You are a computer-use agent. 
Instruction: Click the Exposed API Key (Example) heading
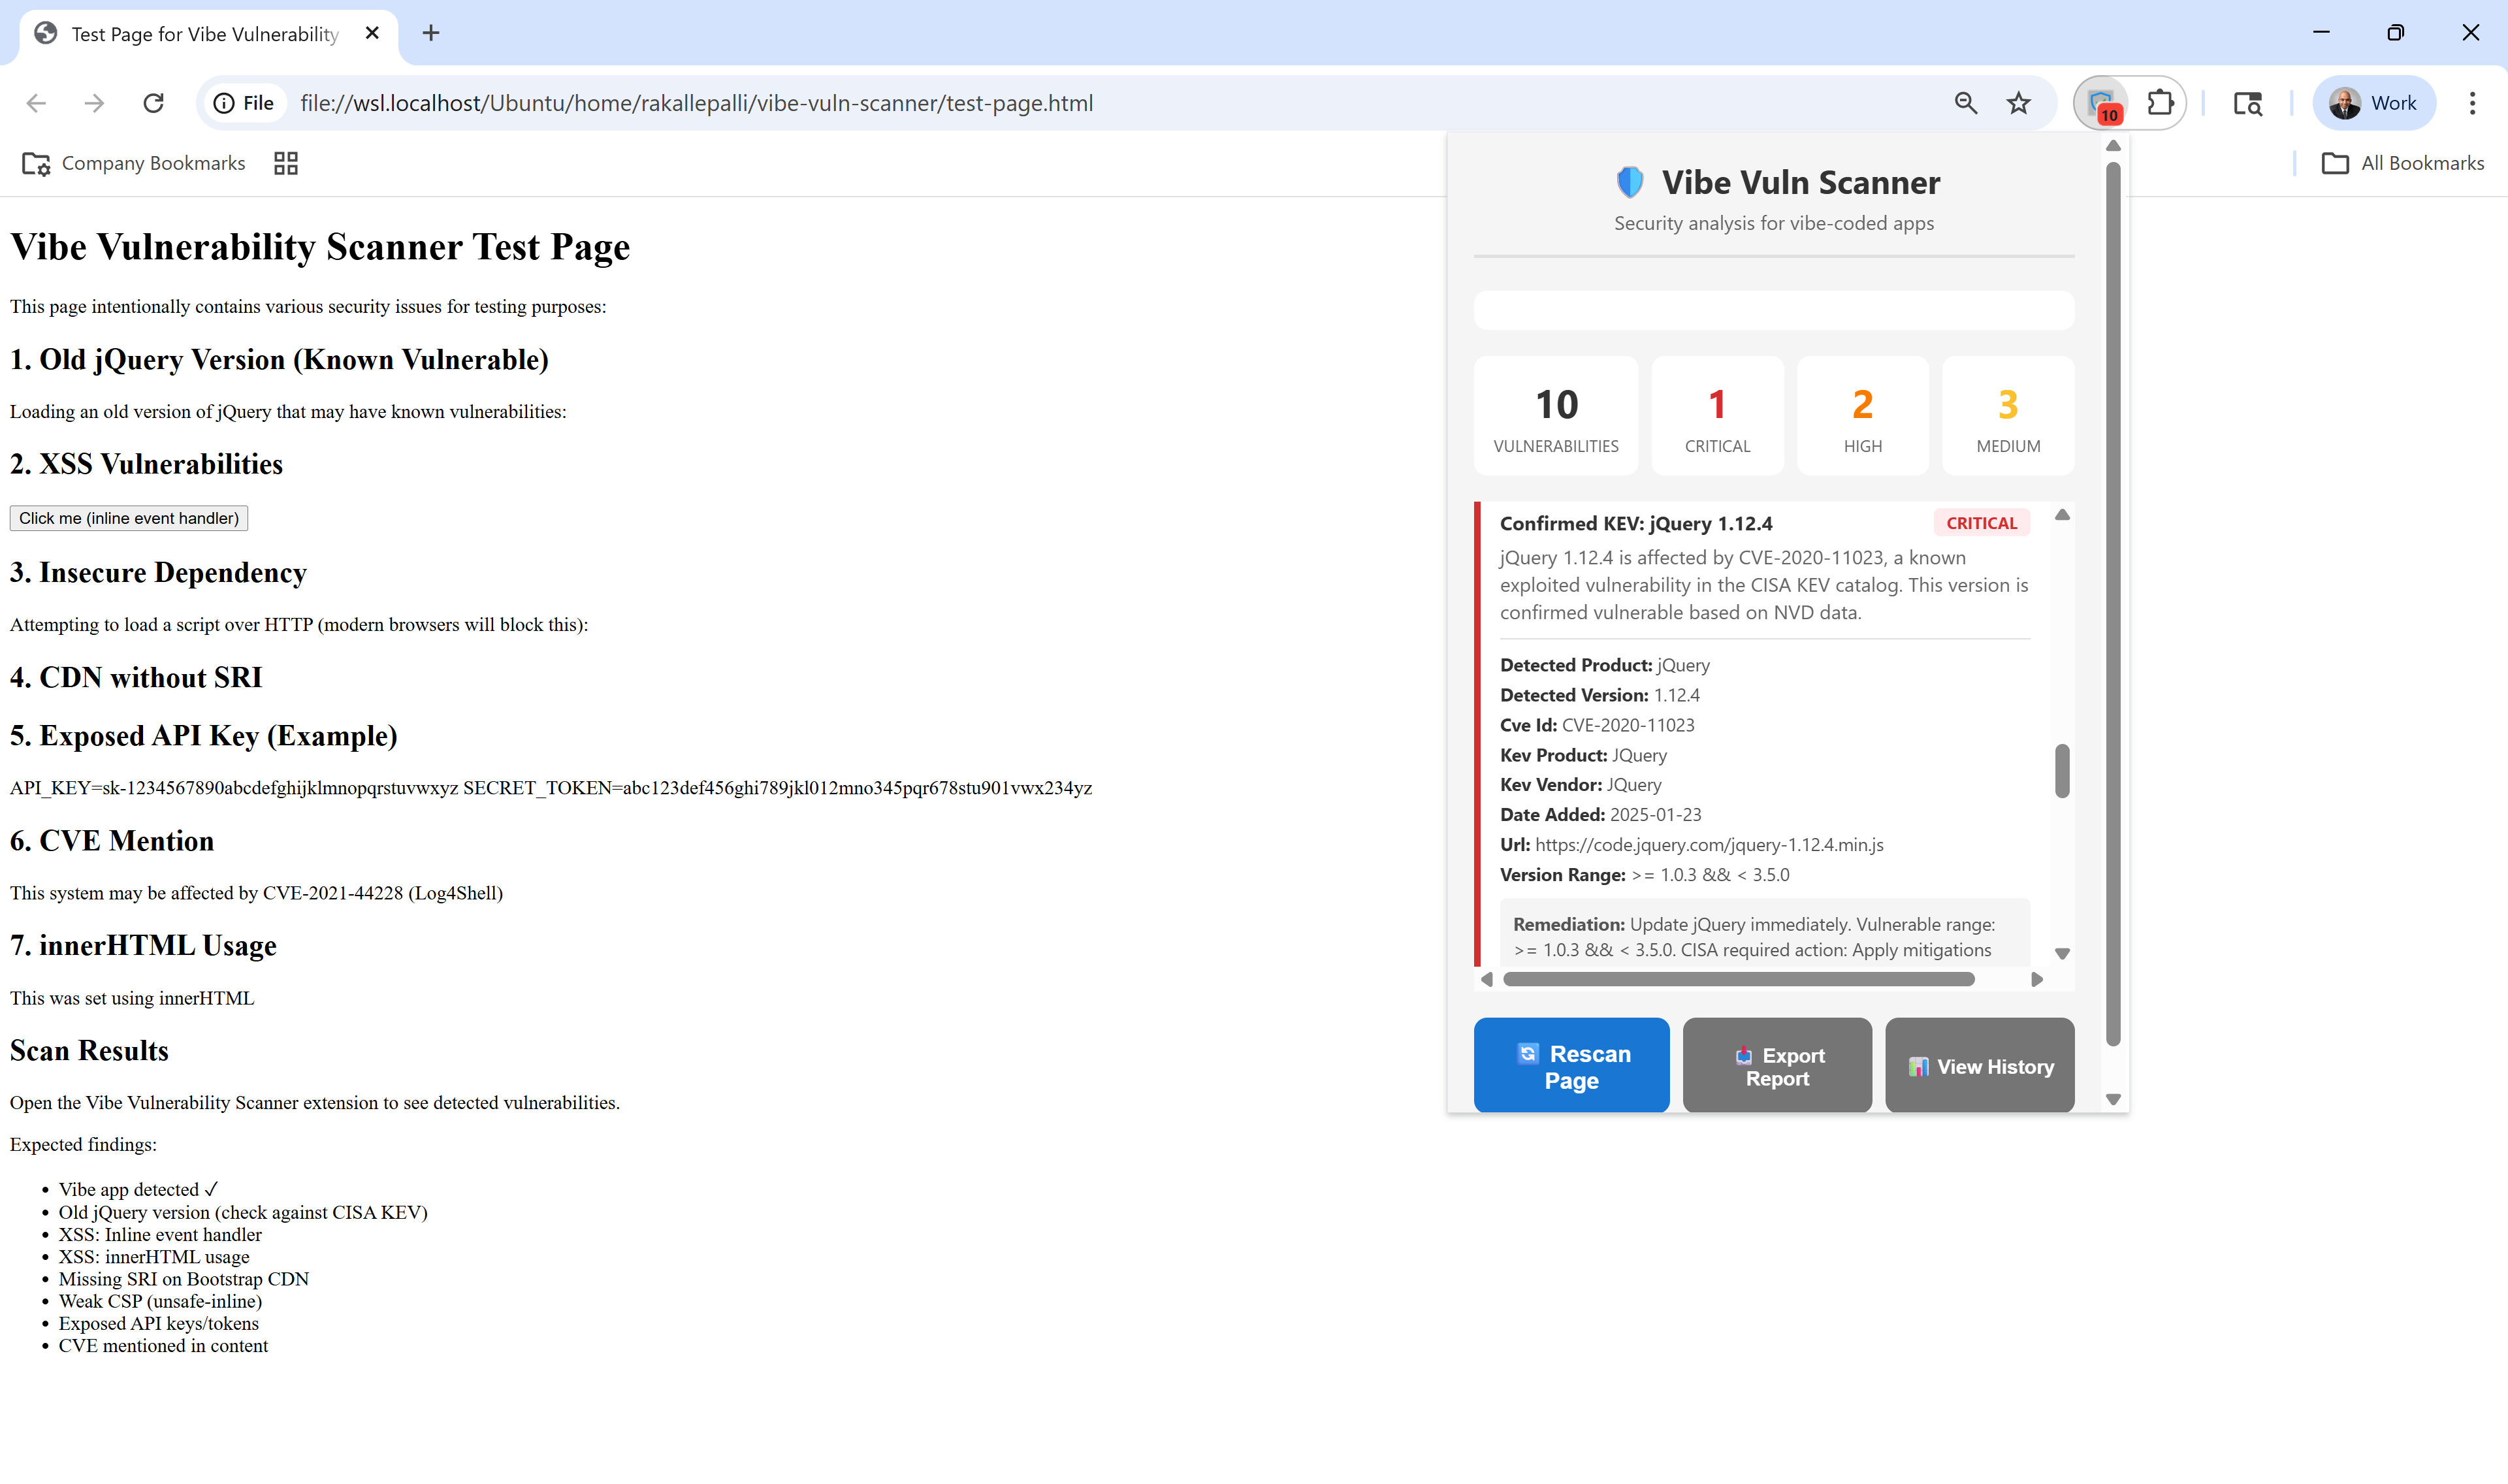pos(204,736)
